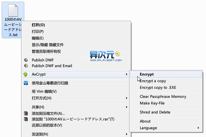Choose Shred and Delete
206x137 pixels.
coord(155,112)
